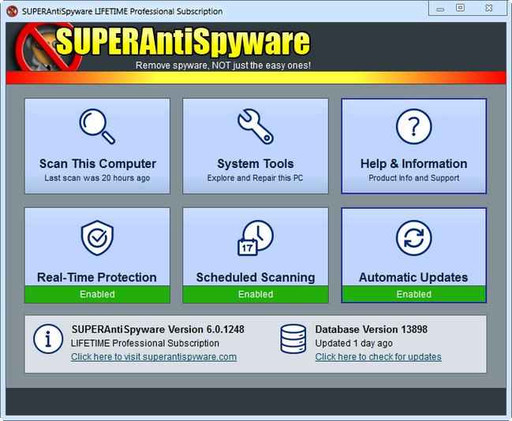The image size is (512, 421).
Task: Click the circular arrows update icon
Action: point(413,238)
